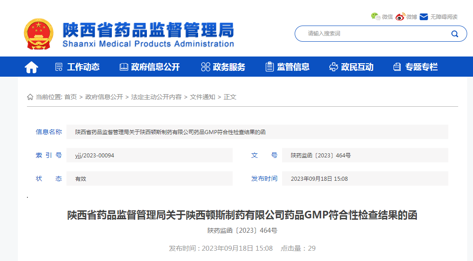Click the 发布时间 label in the table
The image size is (473, 261).
pos(264,178)
